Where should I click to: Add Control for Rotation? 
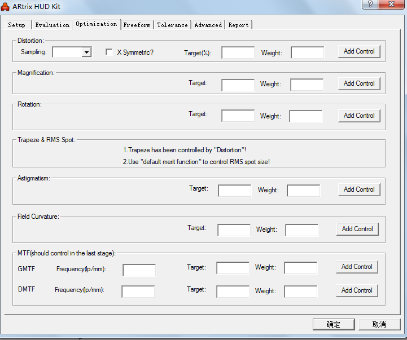tap(359, 116)
